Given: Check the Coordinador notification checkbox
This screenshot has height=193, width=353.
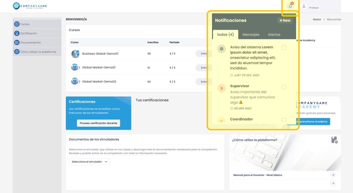Looking at the screenshot, I should 284,120.
